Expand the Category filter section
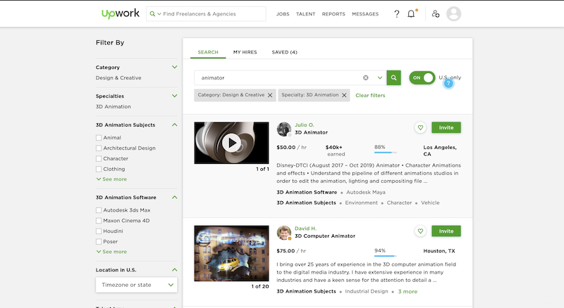This screenshot has height=308, width=564. pyautogui.click(x=174, y=67)
